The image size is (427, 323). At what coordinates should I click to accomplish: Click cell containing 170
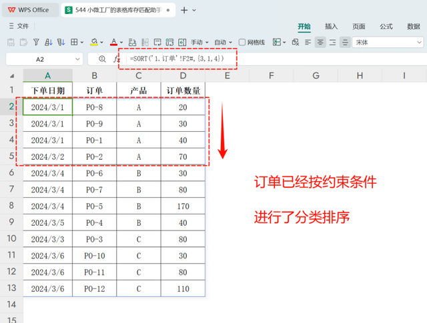(183, 206)
